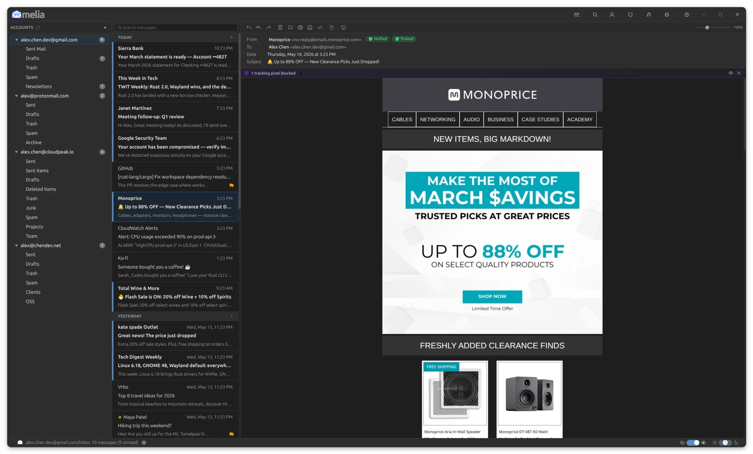Collapse the YESTERDAY message group header
753x454 pixels.
point(175,316)
